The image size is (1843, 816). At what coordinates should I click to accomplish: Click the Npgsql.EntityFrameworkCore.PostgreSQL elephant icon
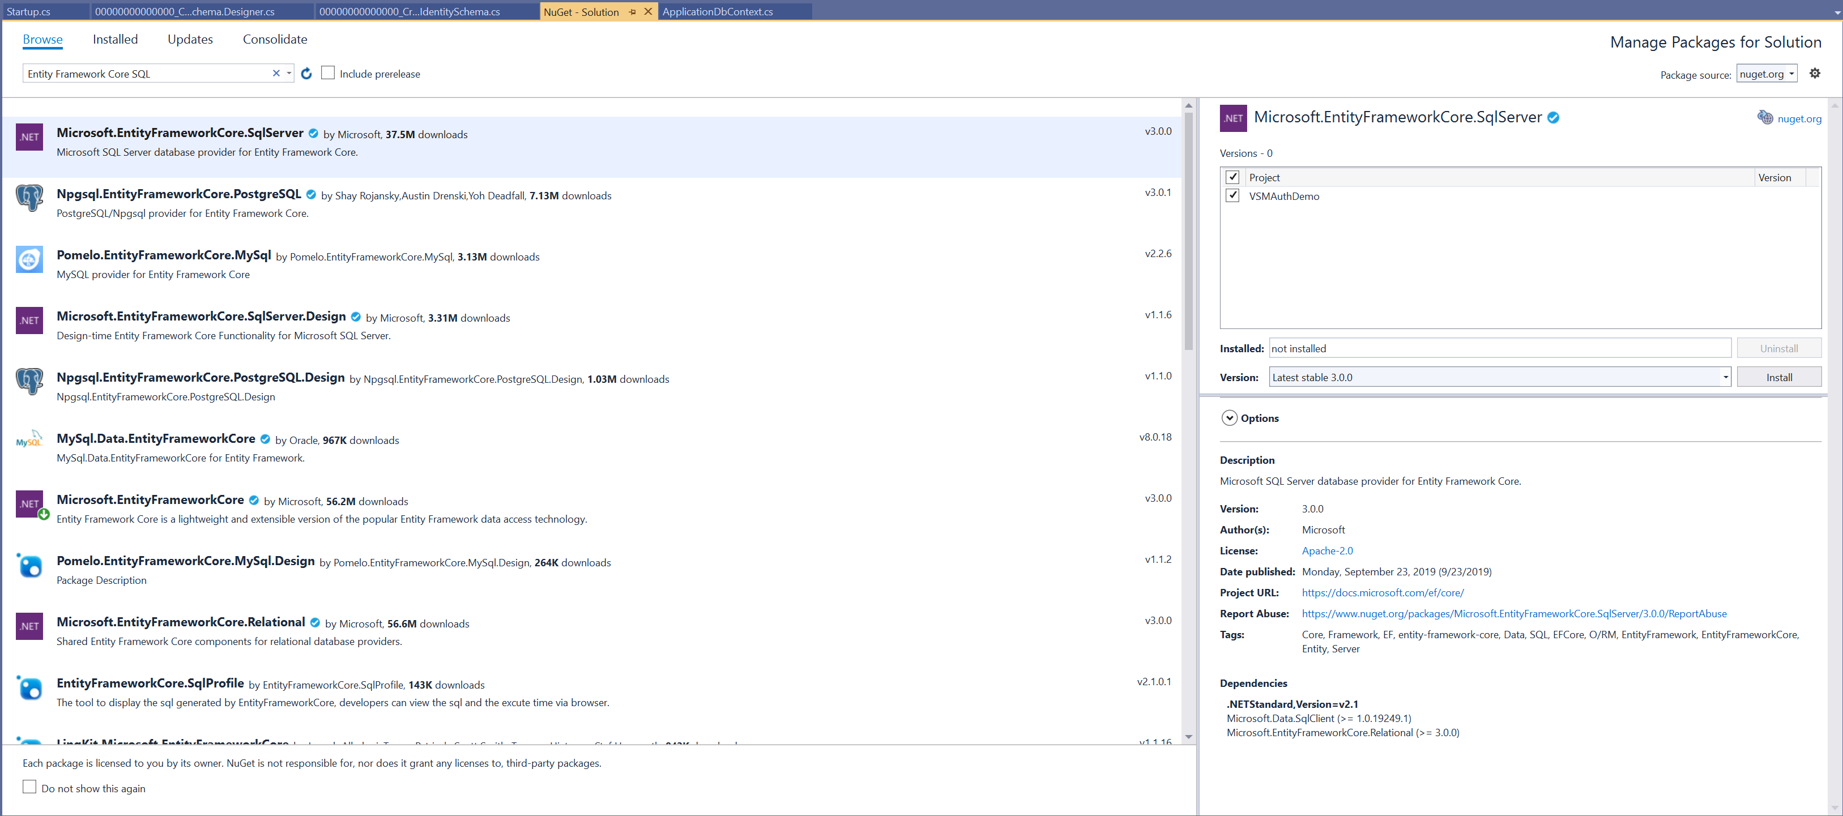[x=29, y=198]
